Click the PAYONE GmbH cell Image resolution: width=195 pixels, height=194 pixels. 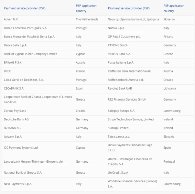(x=118, y=45)
